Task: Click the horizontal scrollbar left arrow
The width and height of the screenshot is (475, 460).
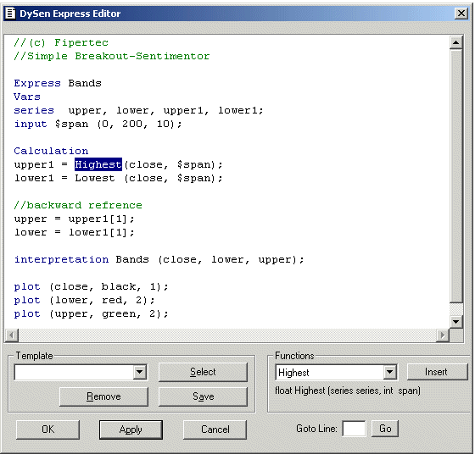Action: (12, 335)
